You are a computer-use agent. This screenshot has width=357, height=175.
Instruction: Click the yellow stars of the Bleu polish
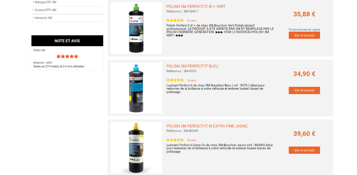(175, 80)
